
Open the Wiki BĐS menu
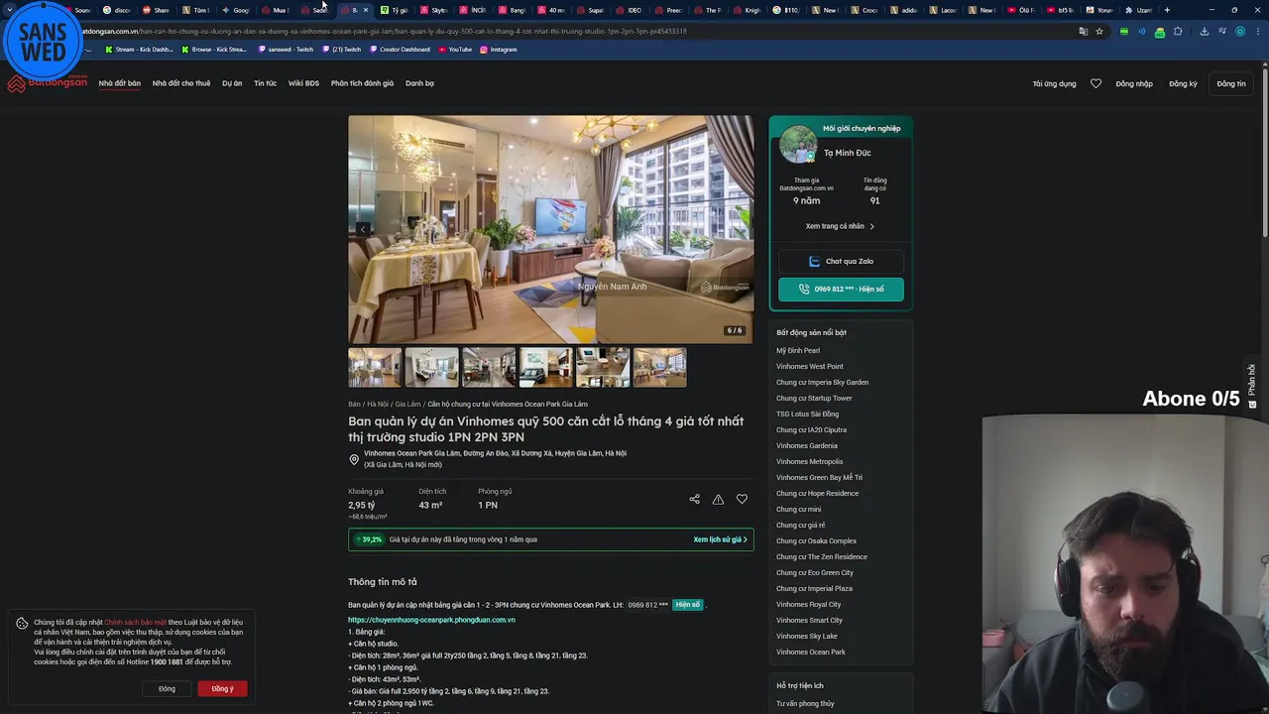[x=303, y=83]
